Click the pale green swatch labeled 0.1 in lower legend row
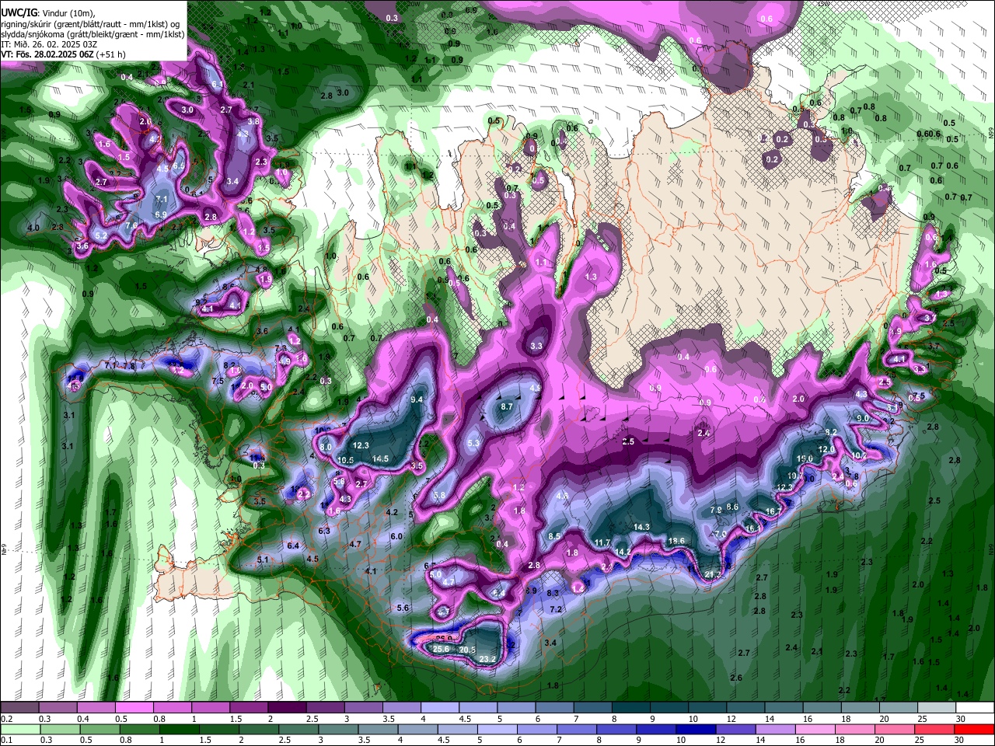Screen dimensions: 995x746 19,729
